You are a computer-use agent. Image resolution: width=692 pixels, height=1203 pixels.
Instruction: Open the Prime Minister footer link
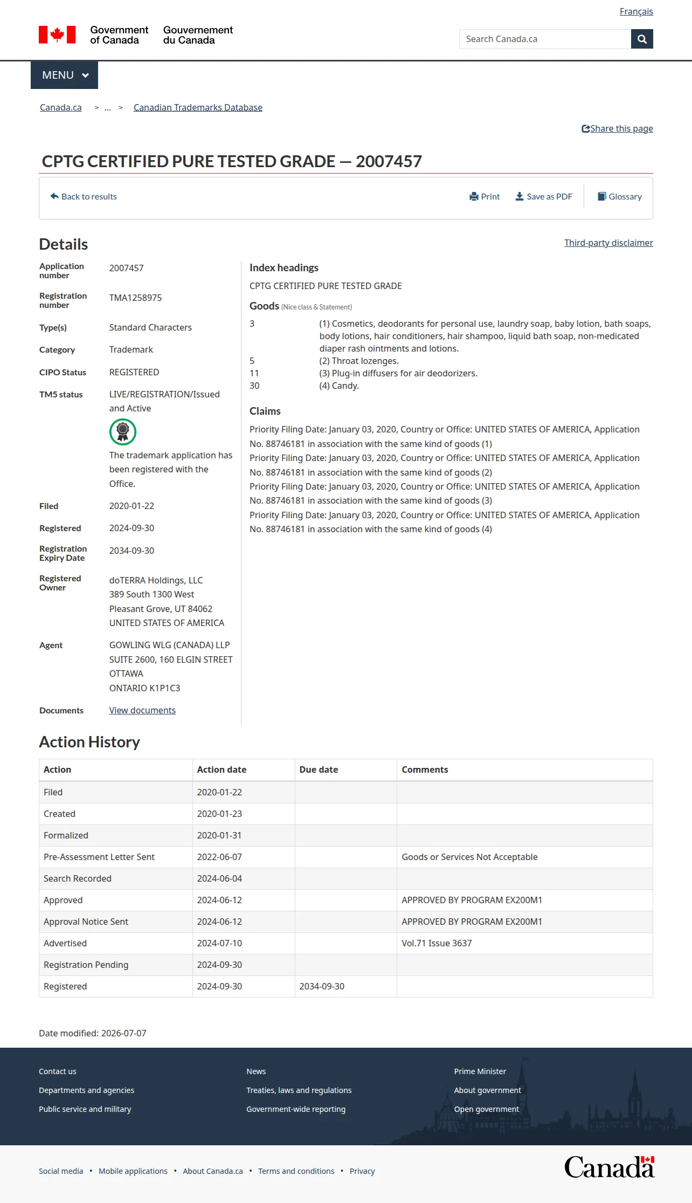[480, 1071]
